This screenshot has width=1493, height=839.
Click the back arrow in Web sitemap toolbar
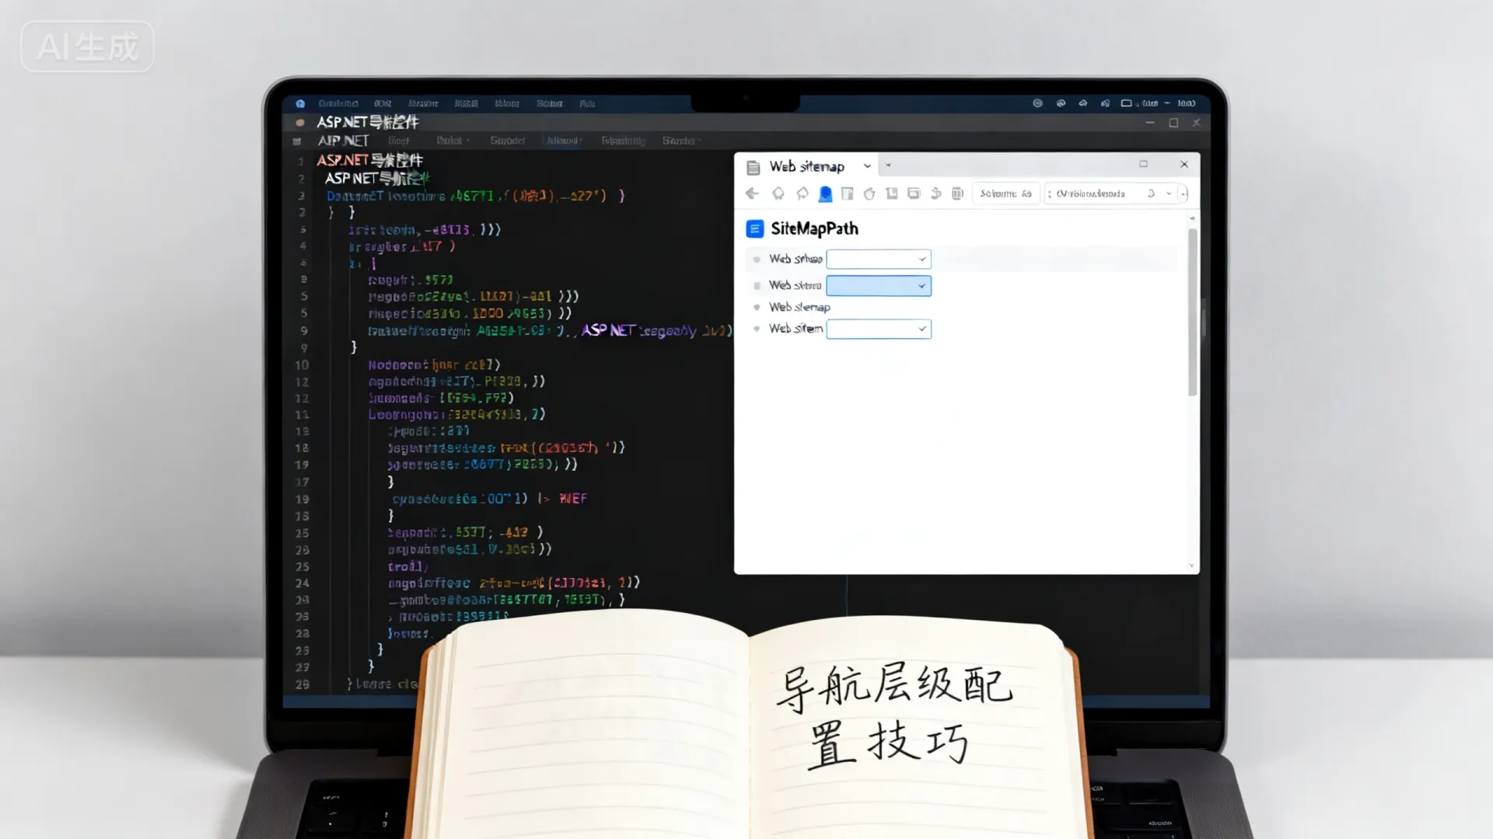click(x=752, y=193)
